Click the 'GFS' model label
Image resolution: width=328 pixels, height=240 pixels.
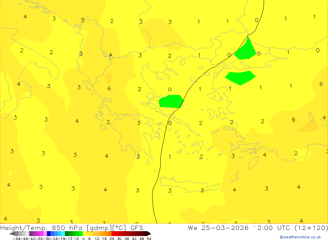point(137,228)
